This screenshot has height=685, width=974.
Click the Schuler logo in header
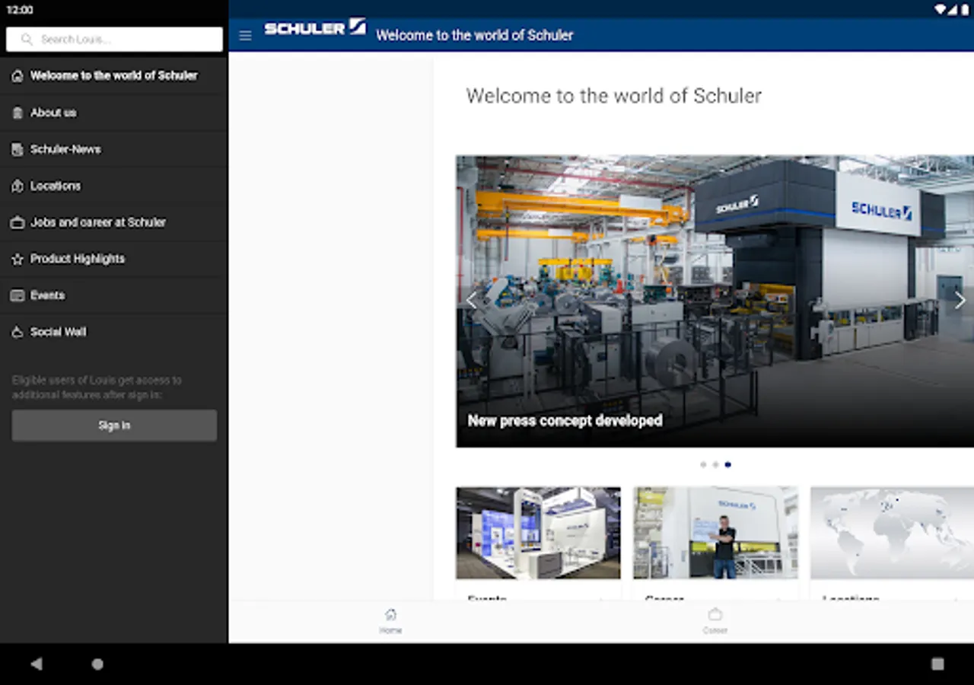click(315, 27)
